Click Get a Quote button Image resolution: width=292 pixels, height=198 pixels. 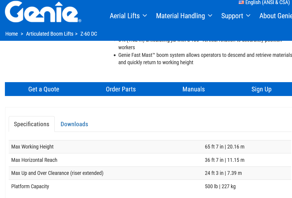(x=44, y=89)
